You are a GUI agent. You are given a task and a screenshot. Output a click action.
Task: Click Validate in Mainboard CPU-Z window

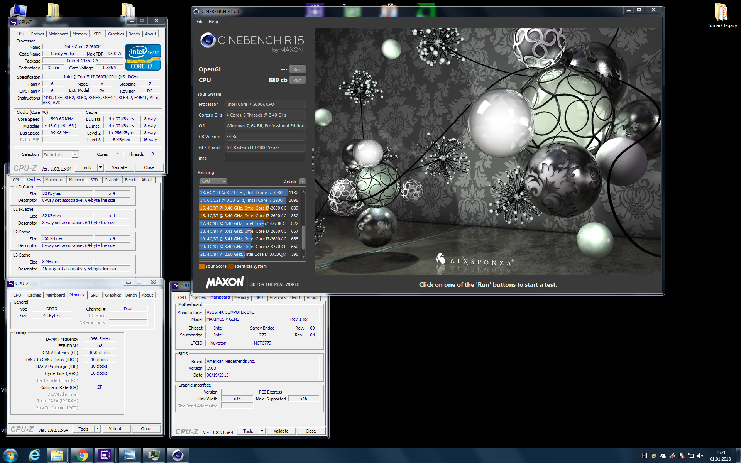pos(281,431)
